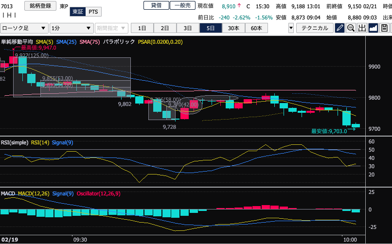Select the 東証 market toggle

tap(77, 12)
